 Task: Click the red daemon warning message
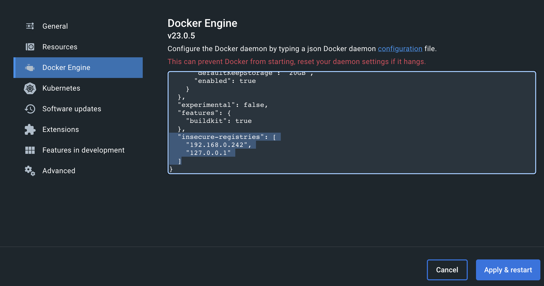pyautogui.click(x=297, y=62)
